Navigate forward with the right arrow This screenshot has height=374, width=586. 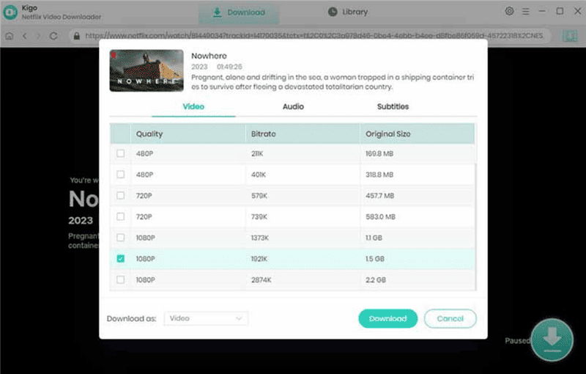(38, 36)
